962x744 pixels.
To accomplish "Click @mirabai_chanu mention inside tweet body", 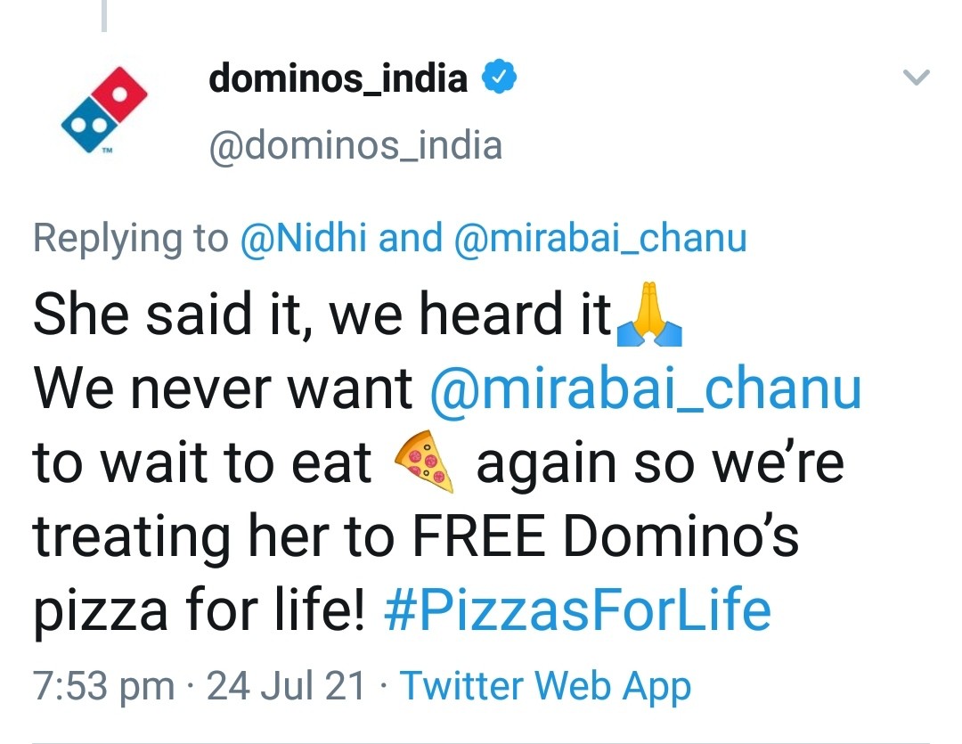I will (645, 390).
